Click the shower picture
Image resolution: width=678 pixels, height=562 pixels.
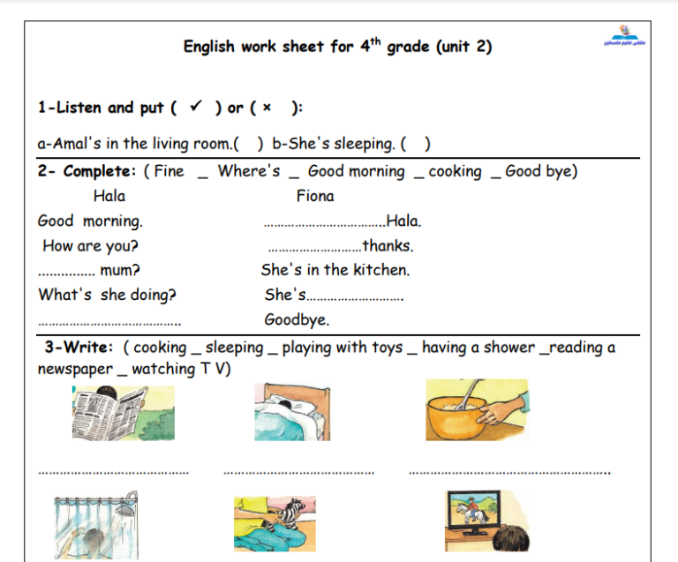96,525
